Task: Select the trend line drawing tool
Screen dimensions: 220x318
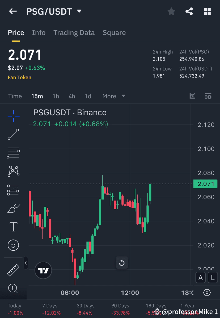Action: click(x=13, y=134)
